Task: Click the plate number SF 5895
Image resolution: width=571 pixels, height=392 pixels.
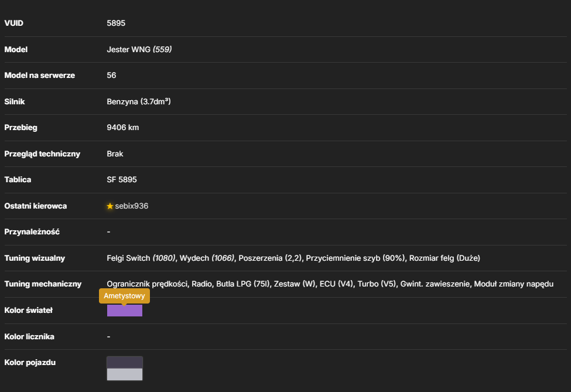Action: pos(122,180)
